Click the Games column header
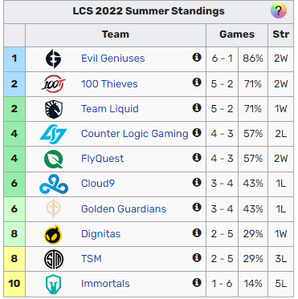 coord(237,34)
